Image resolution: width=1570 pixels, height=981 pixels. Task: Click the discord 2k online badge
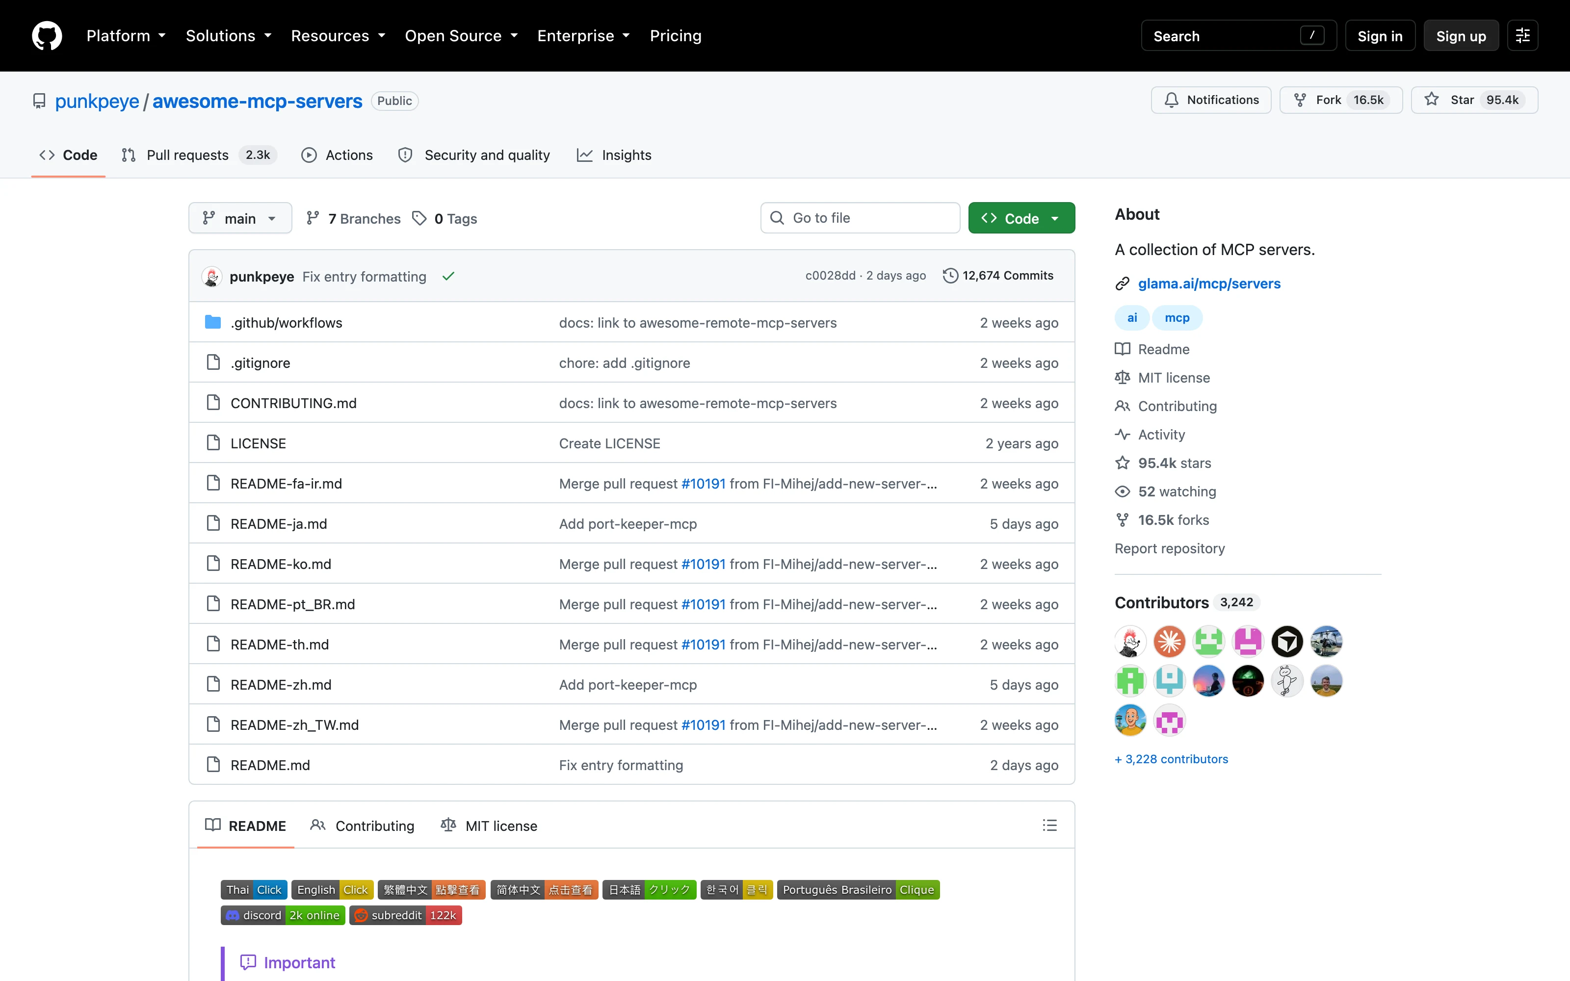pos(283,915)
